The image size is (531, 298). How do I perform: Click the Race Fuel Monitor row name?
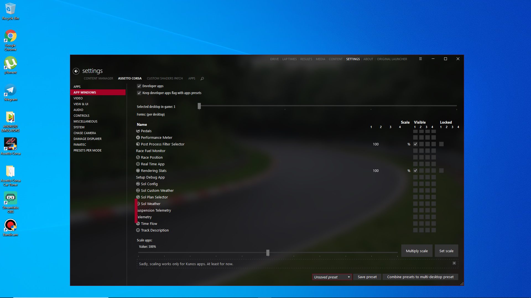(151, 151)
